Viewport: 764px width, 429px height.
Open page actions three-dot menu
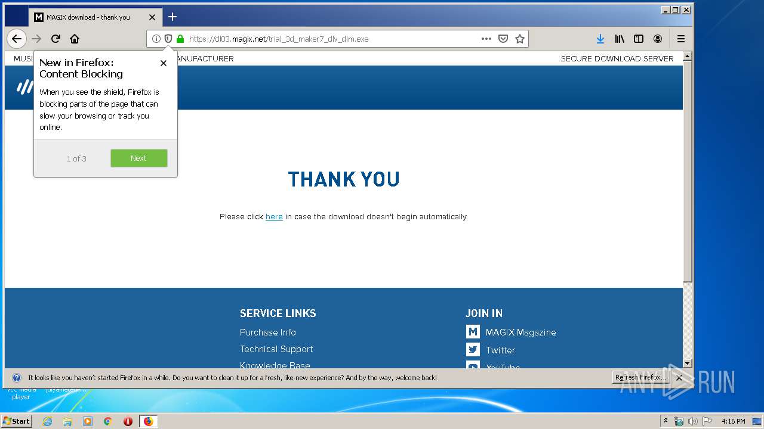[486, 39]
